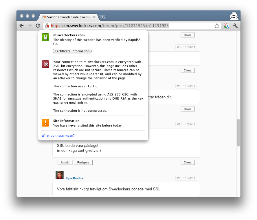Viewport: 257px width, 220px height.
Task: Click text 'The connection uses TLS 1.0.'
Action: pos(76,86)
